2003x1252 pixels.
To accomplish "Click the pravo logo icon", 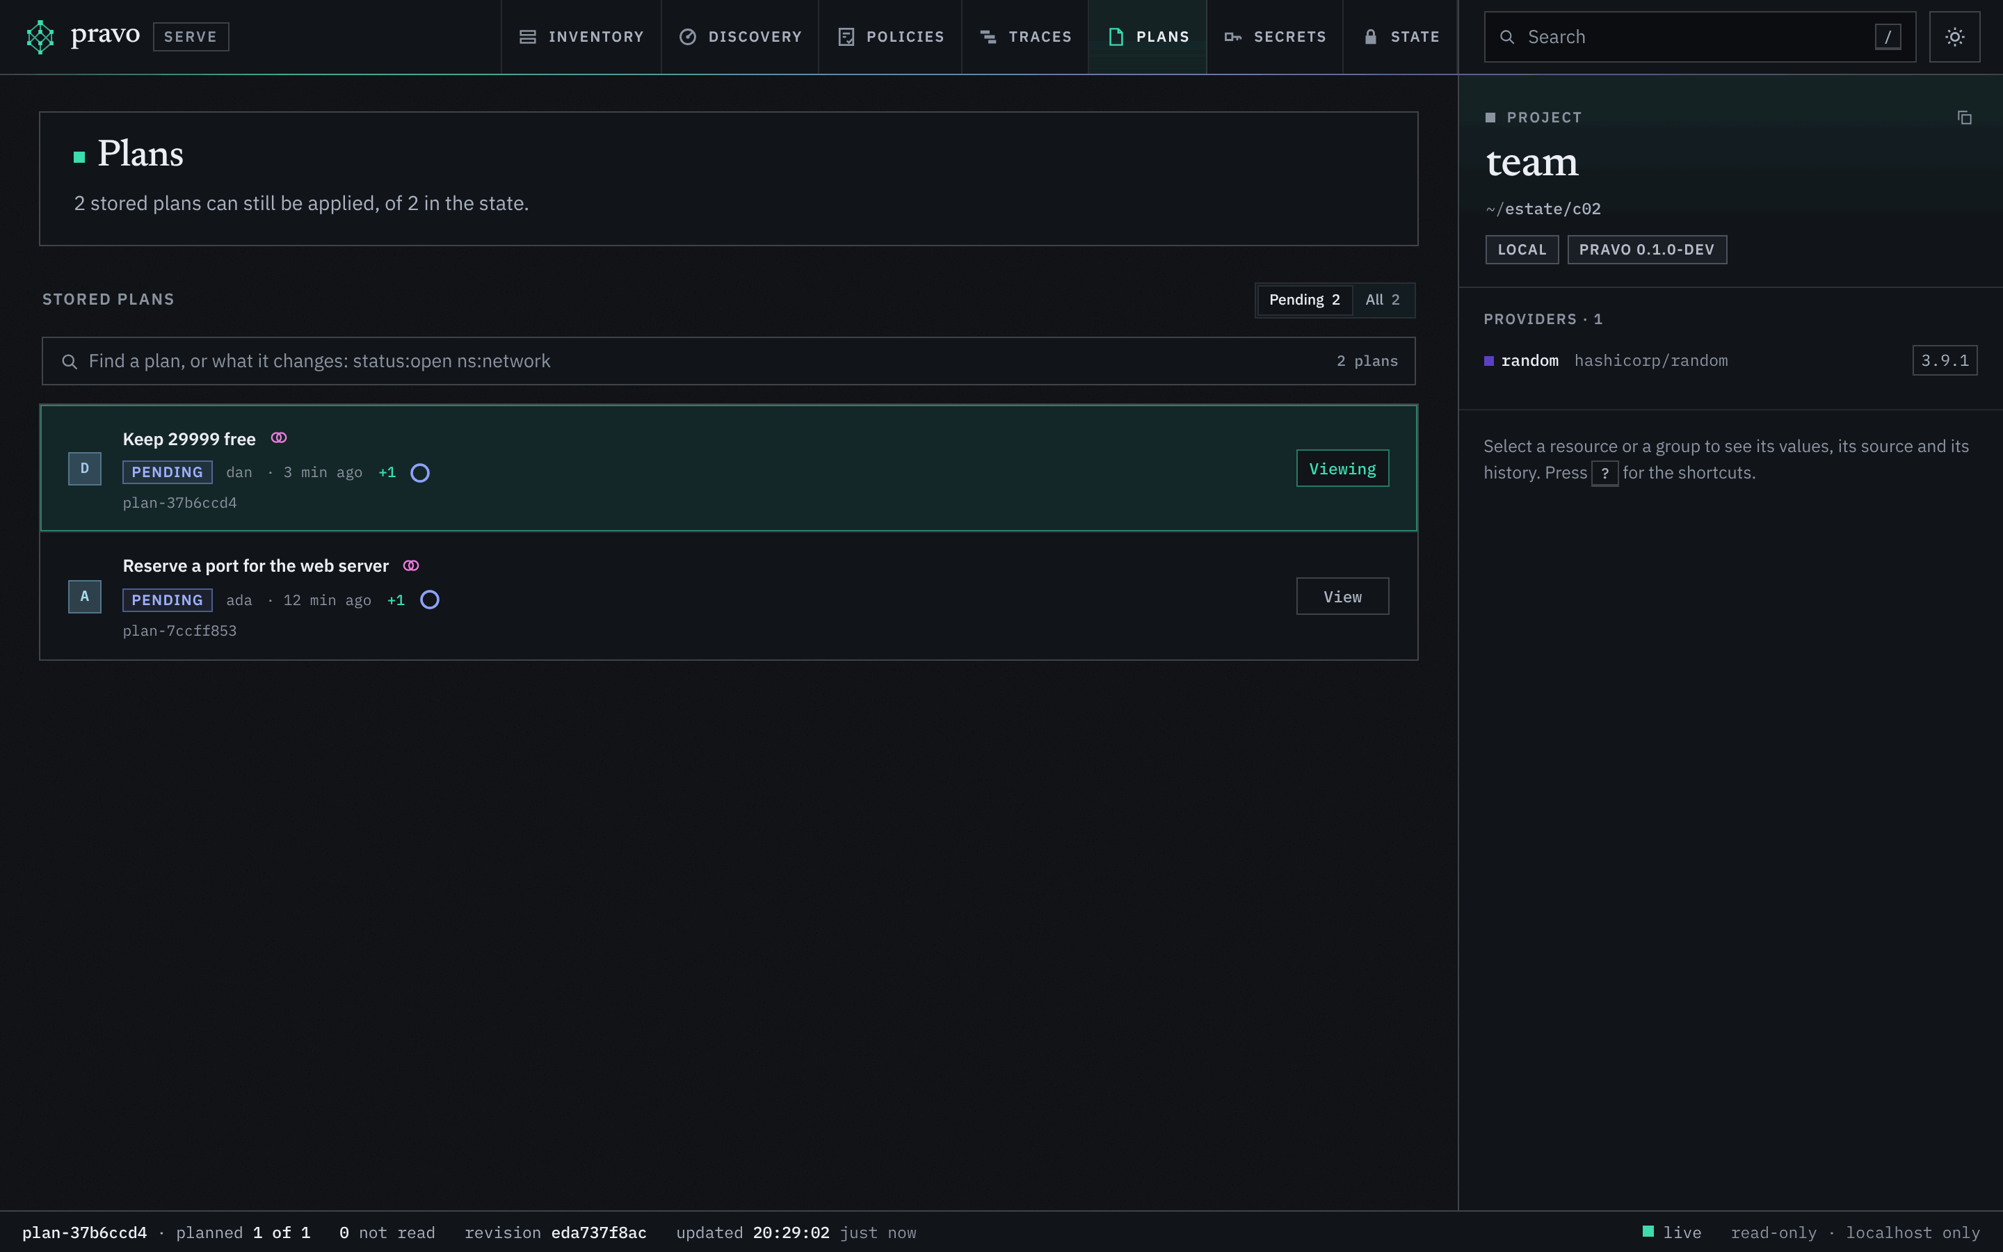I will [40, 36].
